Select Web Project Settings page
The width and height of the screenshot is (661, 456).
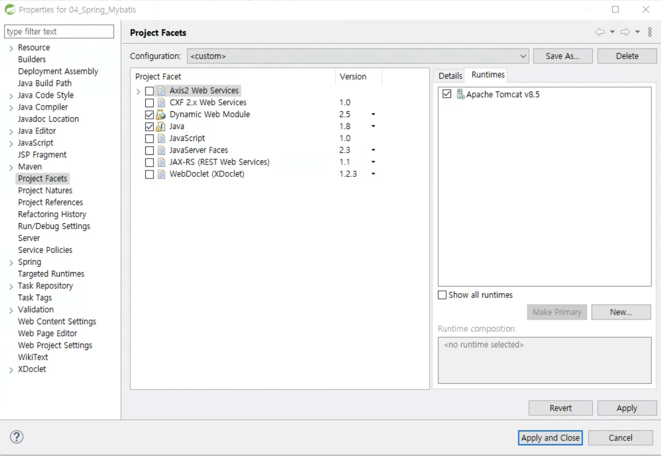(55, 345)
